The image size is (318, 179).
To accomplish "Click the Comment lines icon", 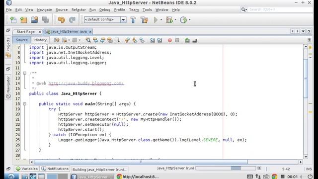I will click(x=187, y=40).
